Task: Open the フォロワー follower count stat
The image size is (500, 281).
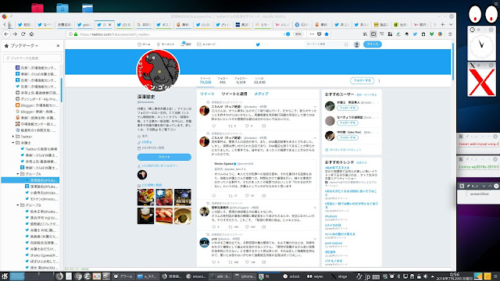Action: pyautogui.click(x=241, y=80)
